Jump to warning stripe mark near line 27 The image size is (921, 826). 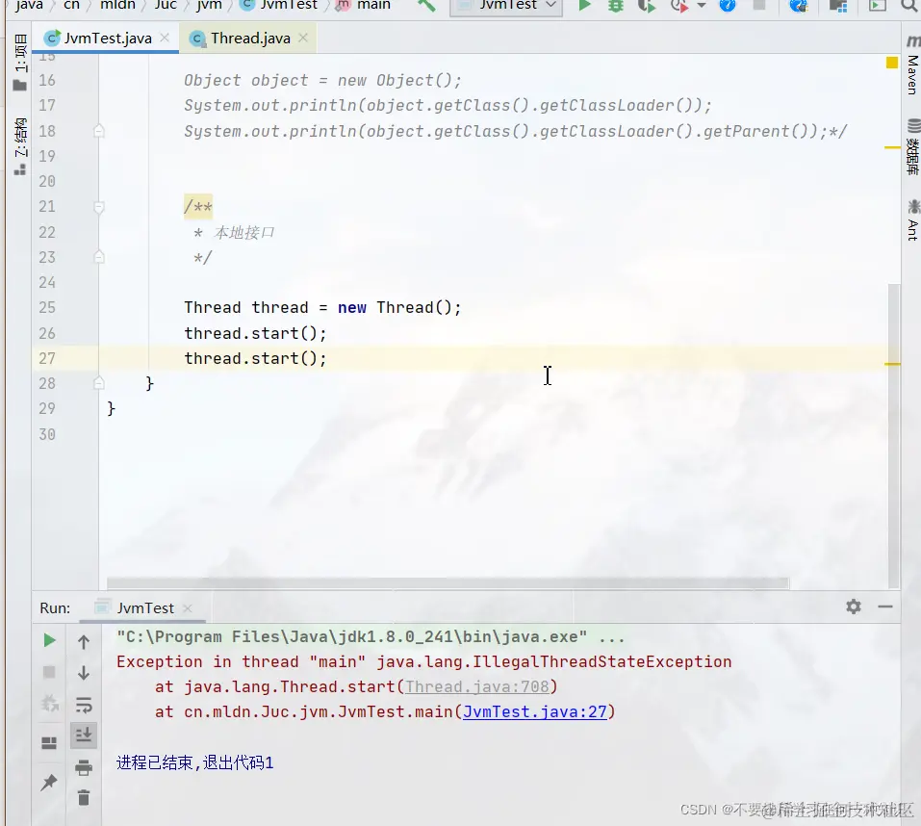(x=892, y=364)
